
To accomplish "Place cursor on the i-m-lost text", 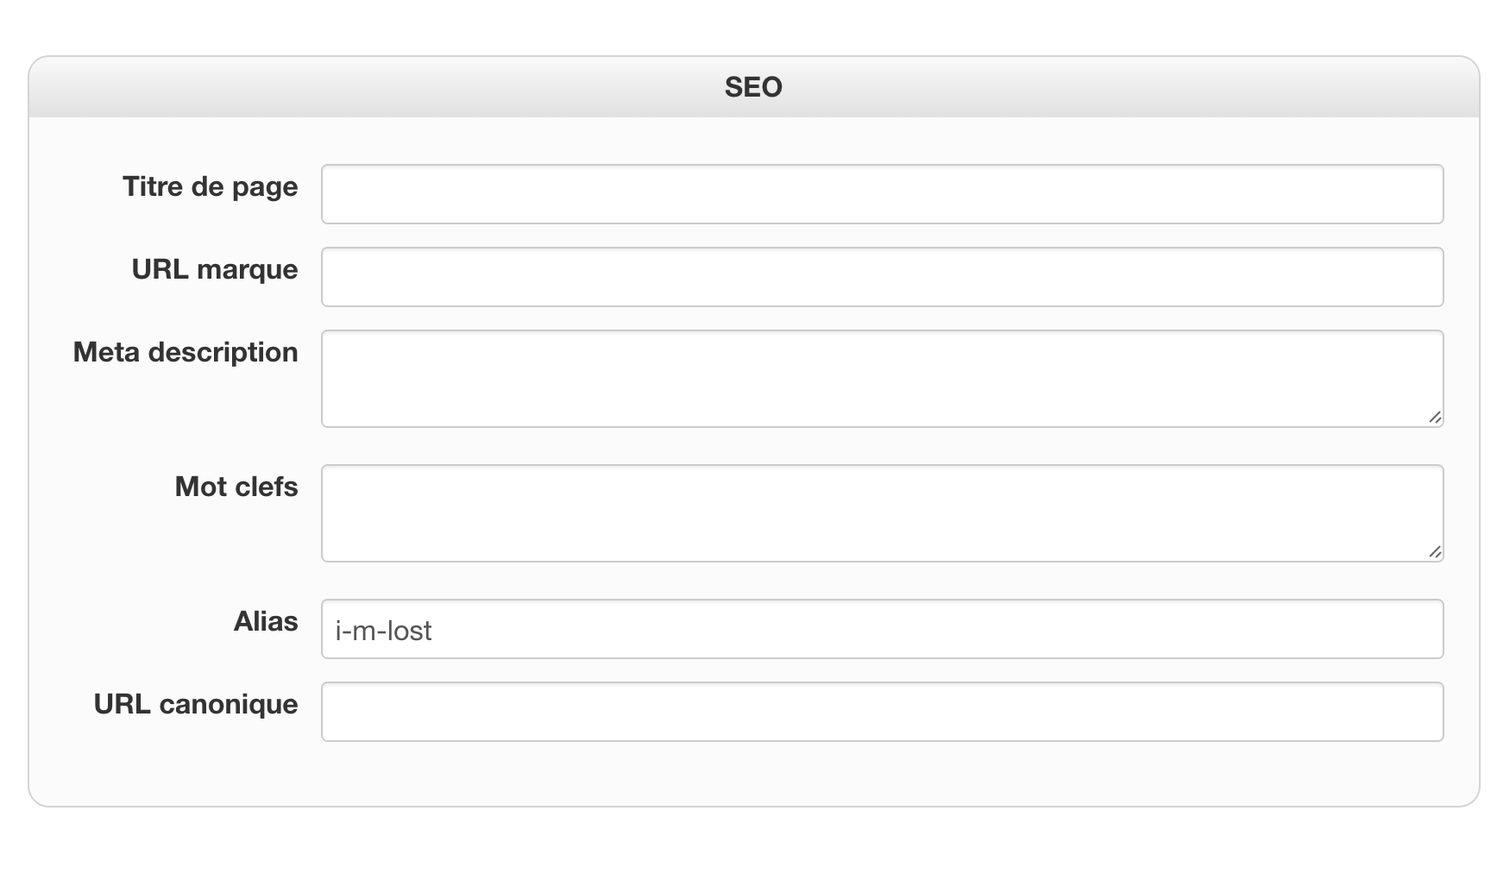I will tap(383, 631).
